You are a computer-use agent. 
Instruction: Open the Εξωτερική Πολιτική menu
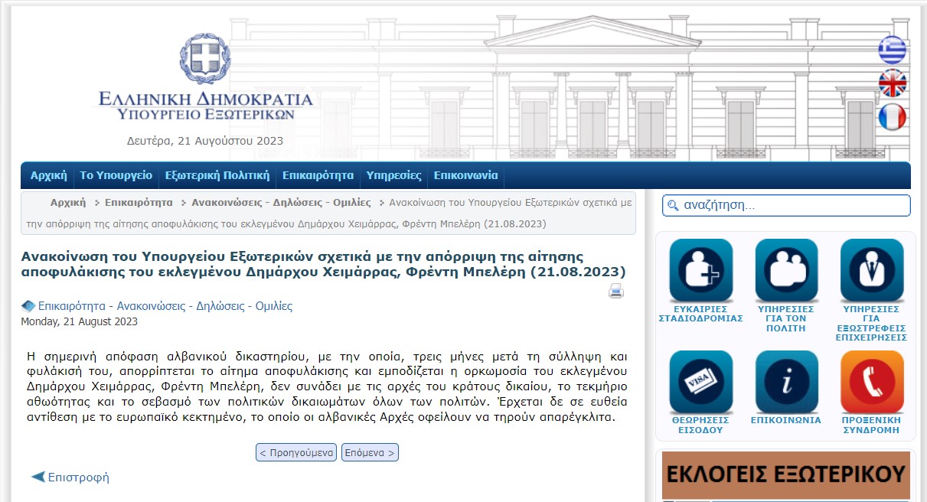[x=217, y=175]
